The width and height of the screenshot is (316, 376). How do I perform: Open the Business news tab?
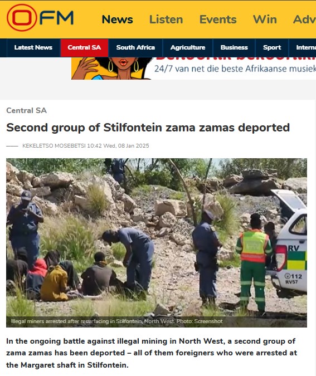pos(234,47)
